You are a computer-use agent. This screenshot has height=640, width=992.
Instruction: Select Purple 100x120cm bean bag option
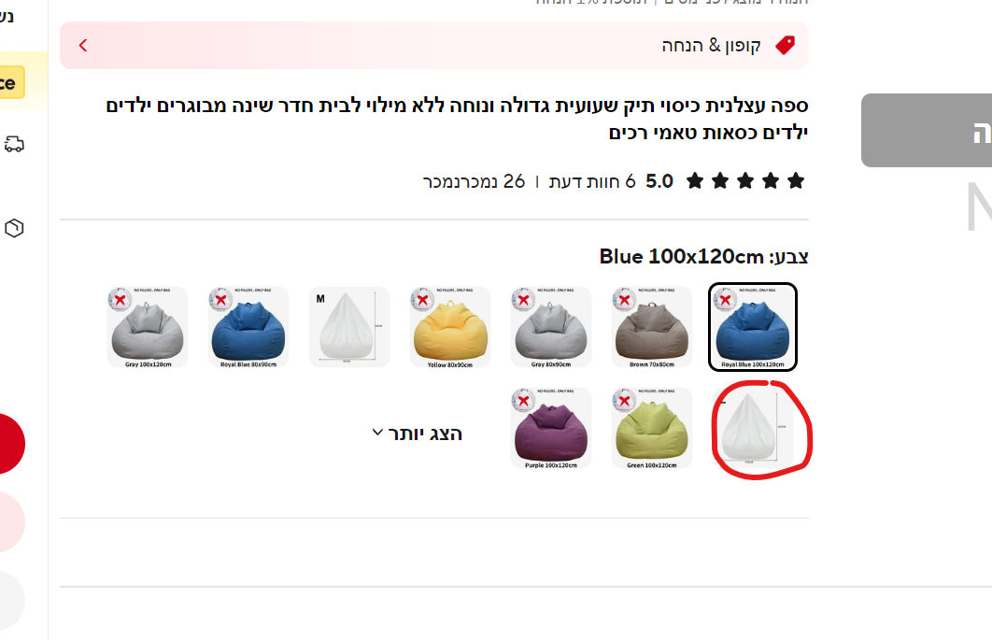pos(551,428)
